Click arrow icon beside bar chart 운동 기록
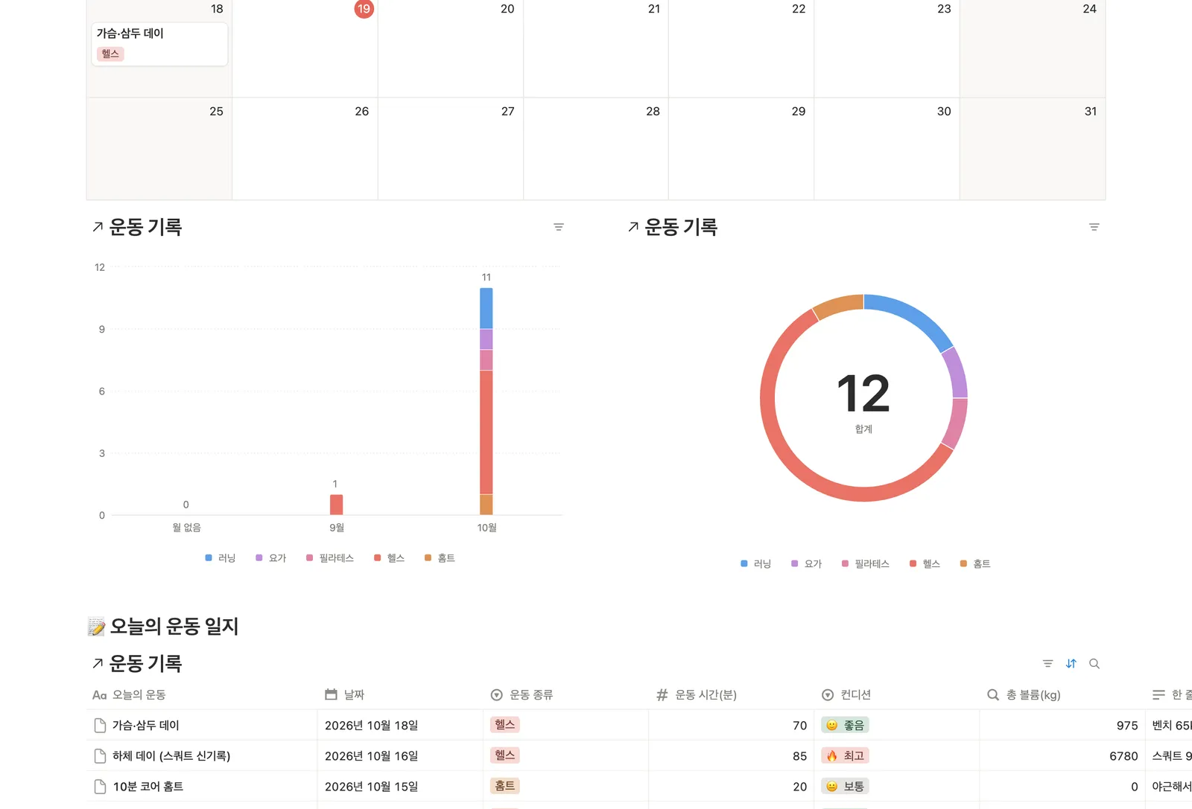 [98, 227]
